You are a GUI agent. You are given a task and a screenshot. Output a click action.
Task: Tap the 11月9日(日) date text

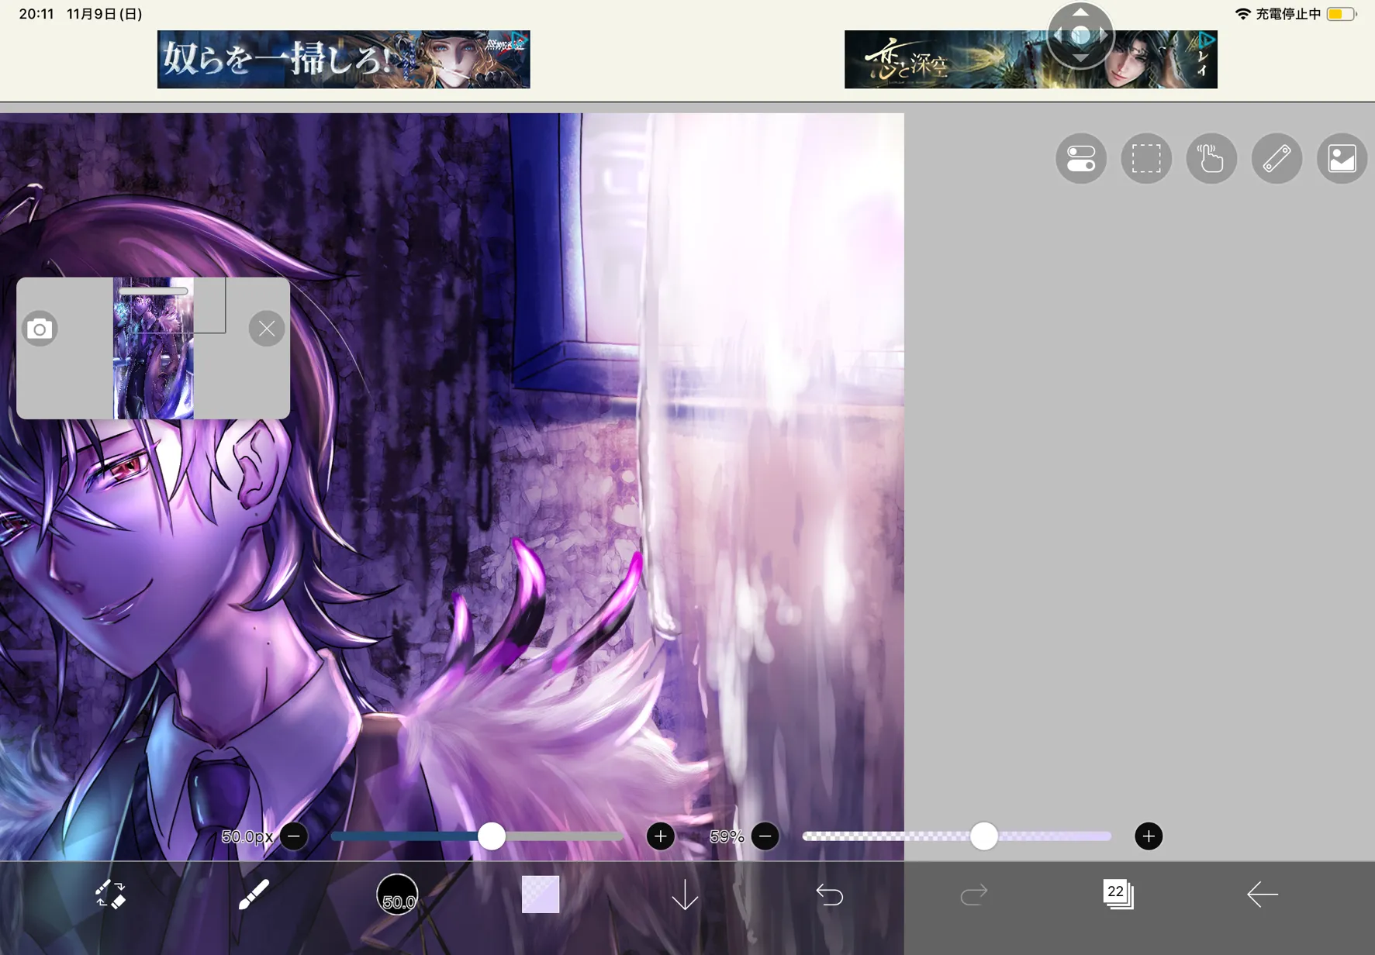coord(105,14)
